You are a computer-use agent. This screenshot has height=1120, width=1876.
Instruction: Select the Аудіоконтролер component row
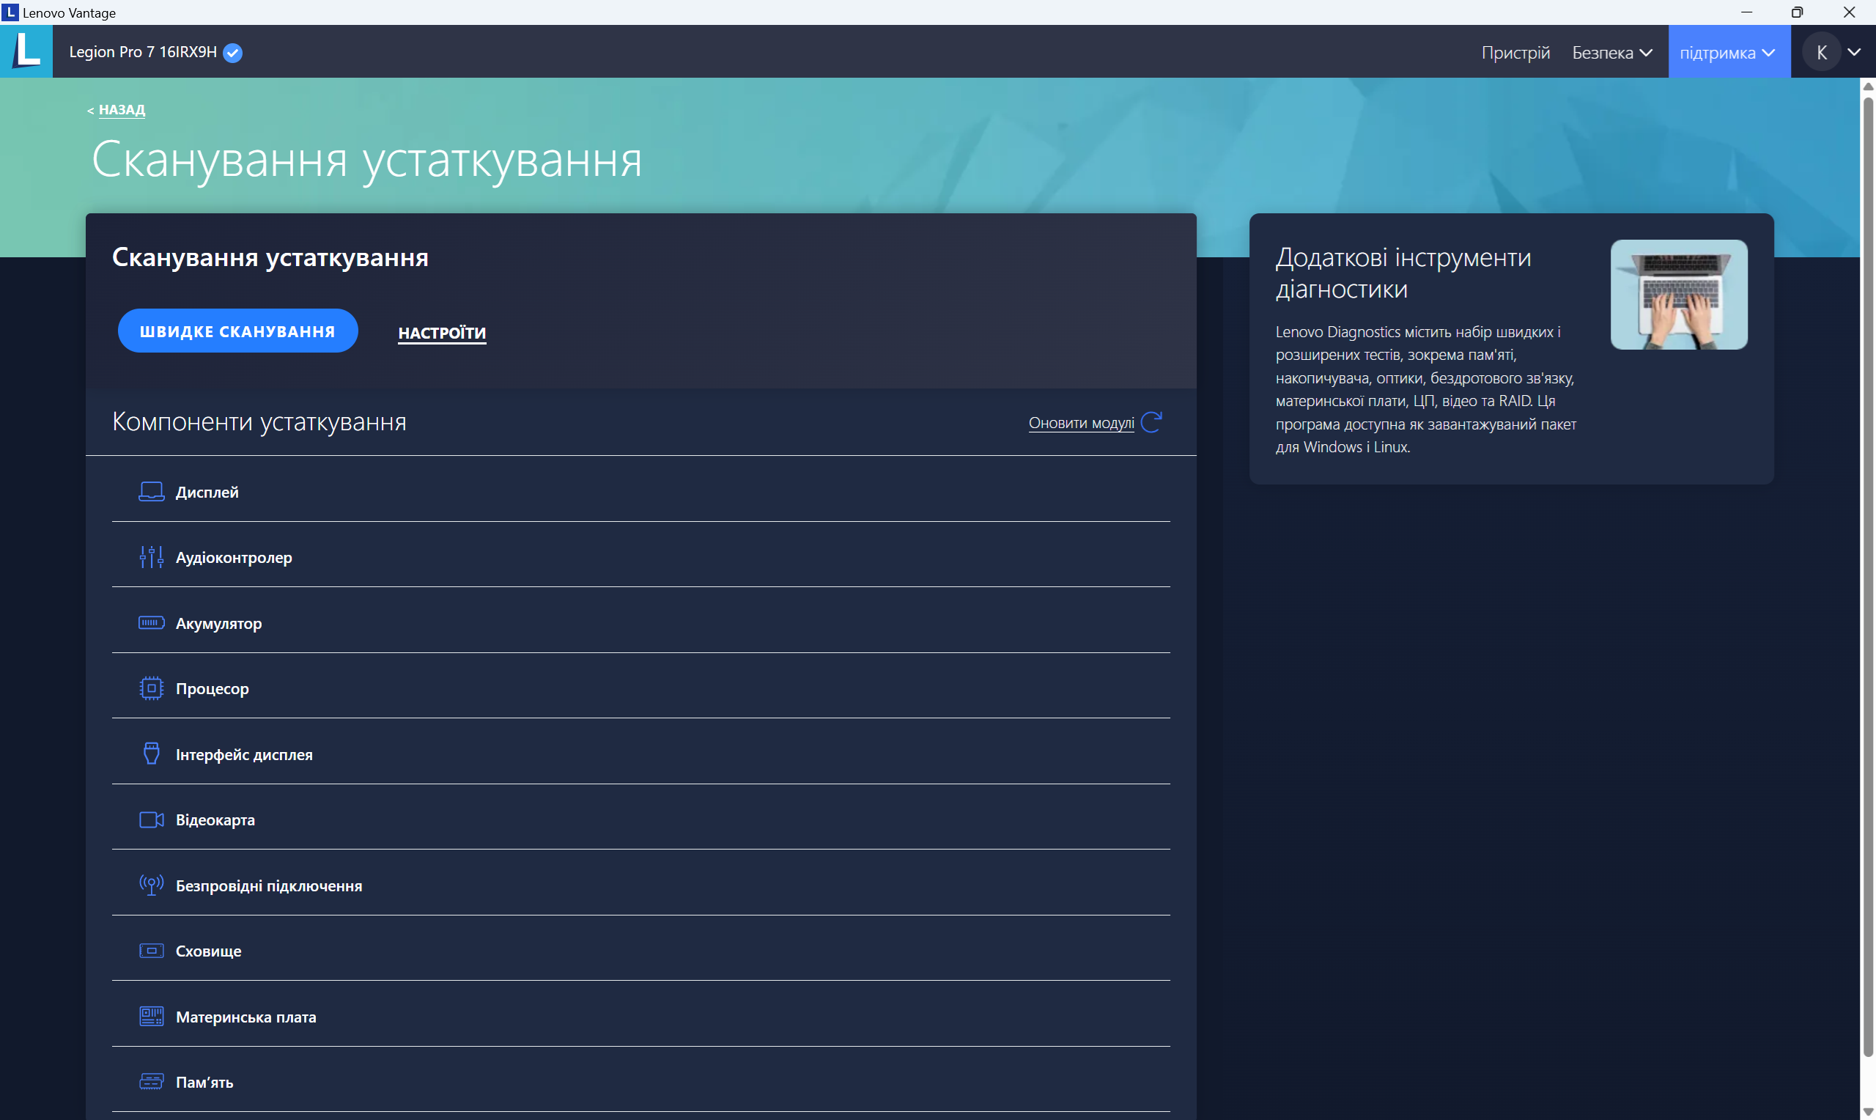[641, 557]
